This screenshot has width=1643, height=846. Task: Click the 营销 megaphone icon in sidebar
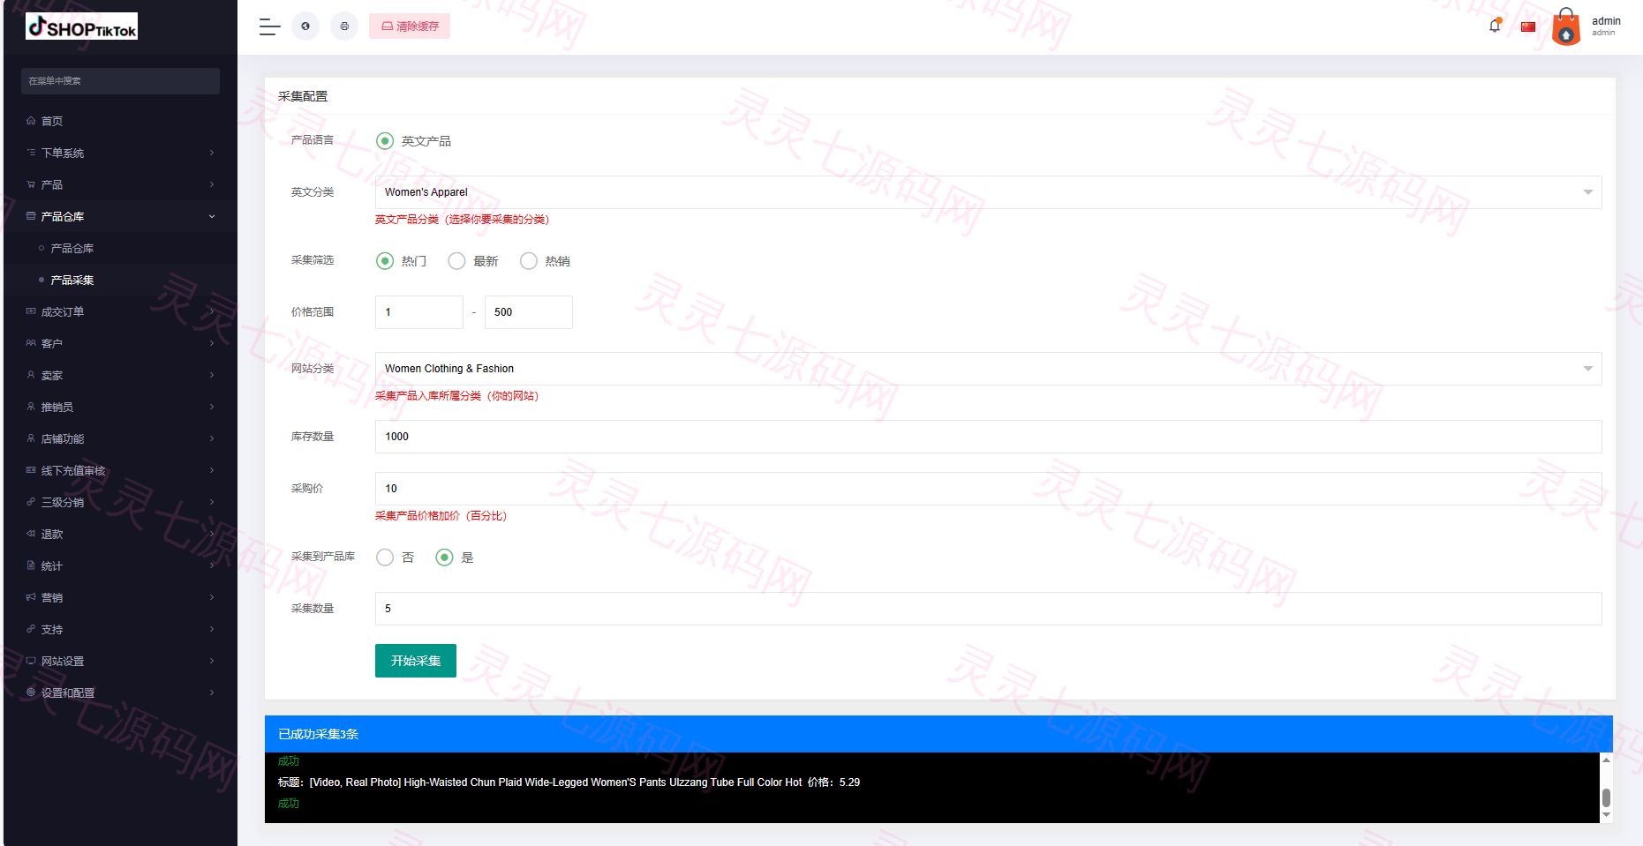click(x=31, y=597)
